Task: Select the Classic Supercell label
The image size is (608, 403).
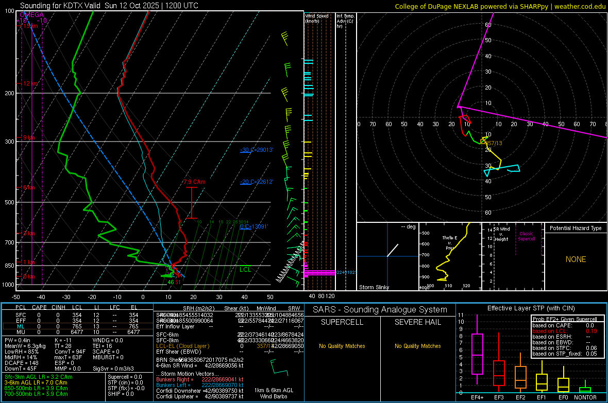Action: (526, 236)
